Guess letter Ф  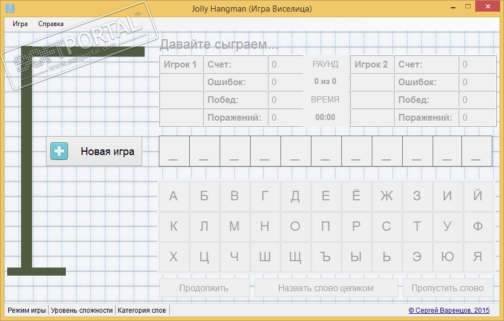tap(478, 227)
